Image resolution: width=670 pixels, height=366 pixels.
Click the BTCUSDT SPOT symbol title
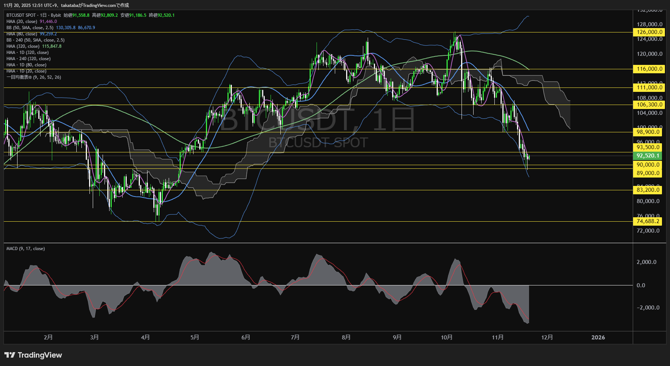pyautogui.click(x=21, y=15)
